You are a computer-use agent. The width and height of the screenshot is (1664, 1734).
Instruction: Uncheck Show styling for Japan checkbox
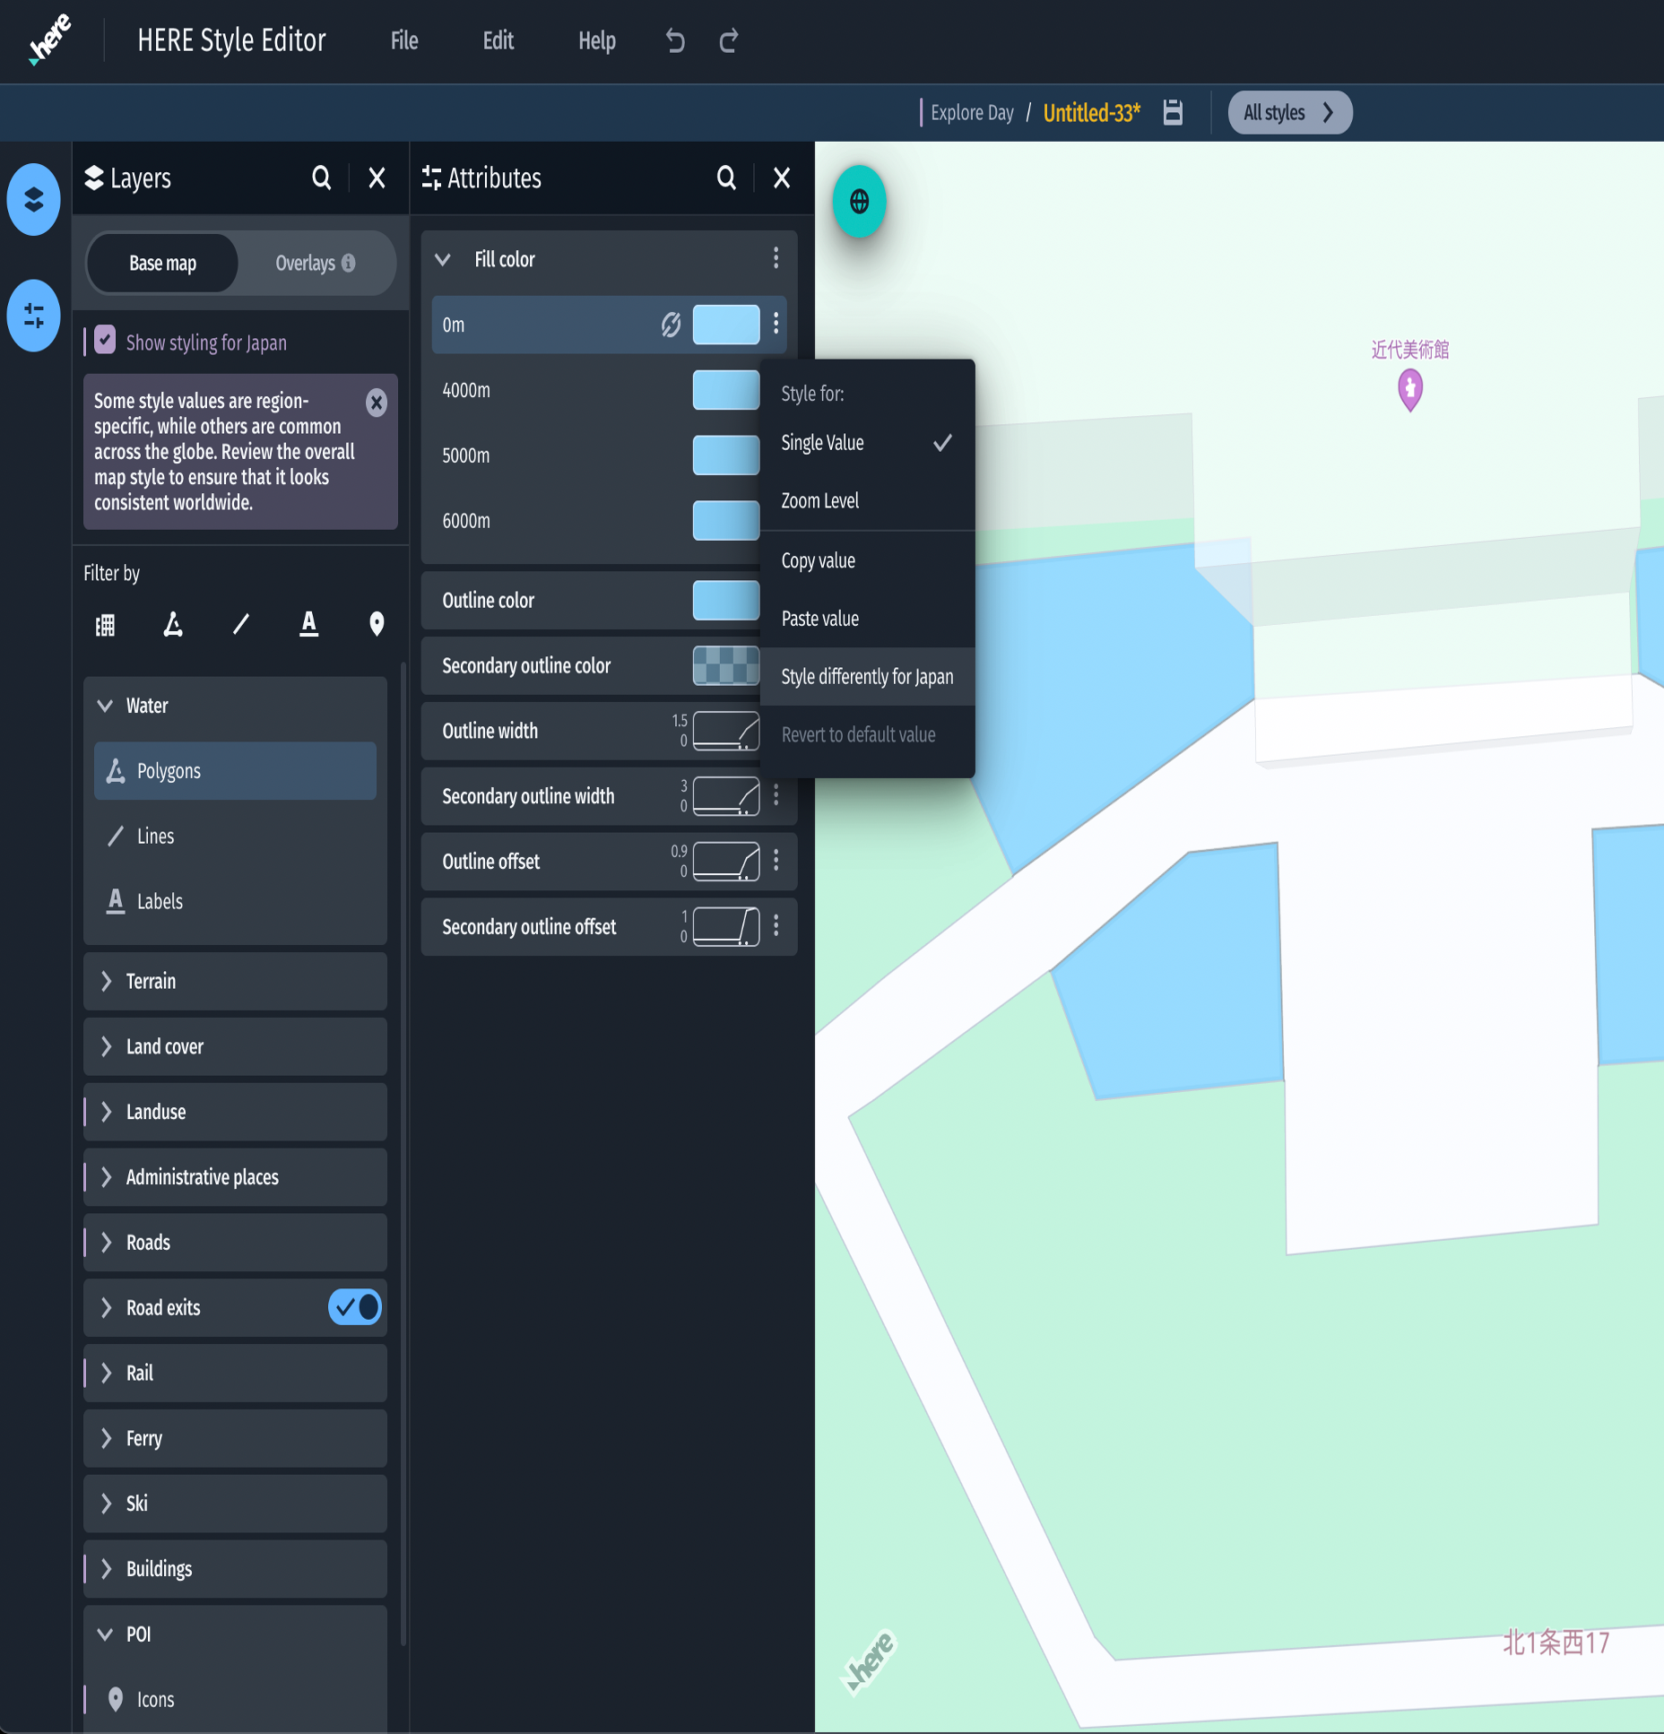coord(105,342)
